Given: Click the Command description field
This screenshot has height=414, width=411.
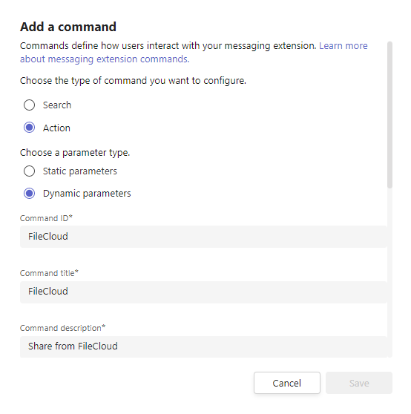Looking at the screenshot, I should coord(203,346).
